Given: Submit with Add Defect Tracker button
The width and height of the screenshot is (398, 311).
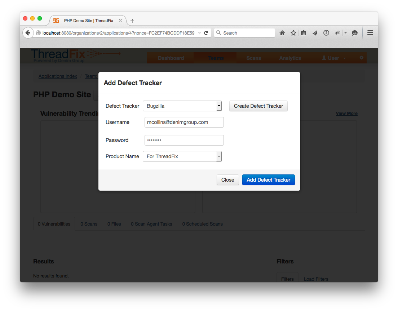Looking at the screenshot, I should pyautogui.click(x=268, y=180).
